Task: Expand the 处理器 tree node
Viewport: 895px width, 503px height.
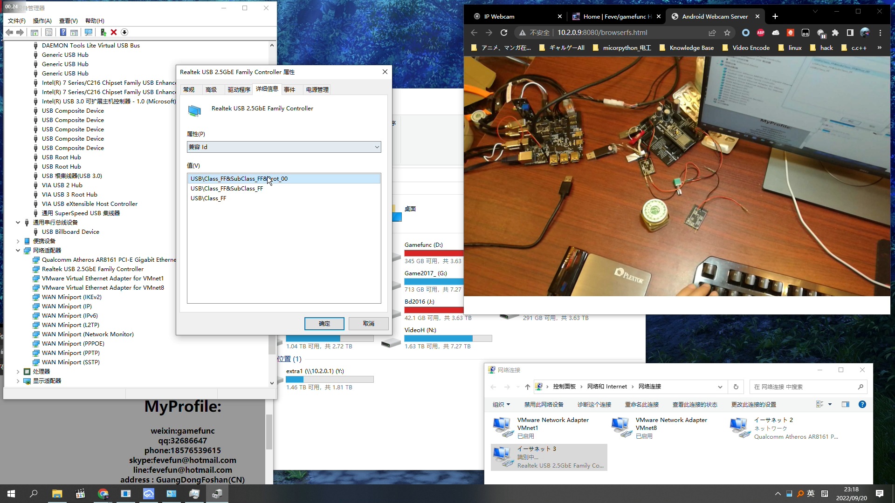Action: (x=18, y=371)
